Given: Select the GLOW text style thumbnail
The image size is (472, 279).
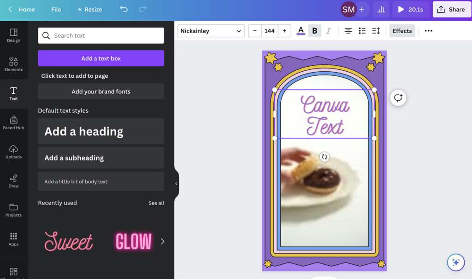Looking at the screenshot, I should tap(133, 241).
